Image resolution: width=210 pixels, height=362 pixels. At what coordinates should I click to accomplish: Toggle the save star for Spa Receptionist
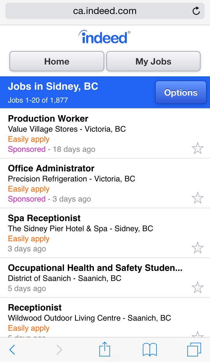[197, 248]
